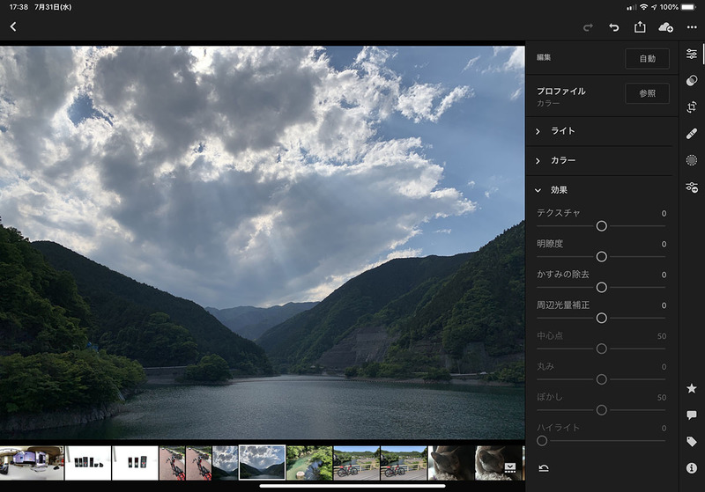Select the Edit sliders panel icon
The height and width of the screenshot is (492, 705).
pyautogui.click(x=692, y=54)
